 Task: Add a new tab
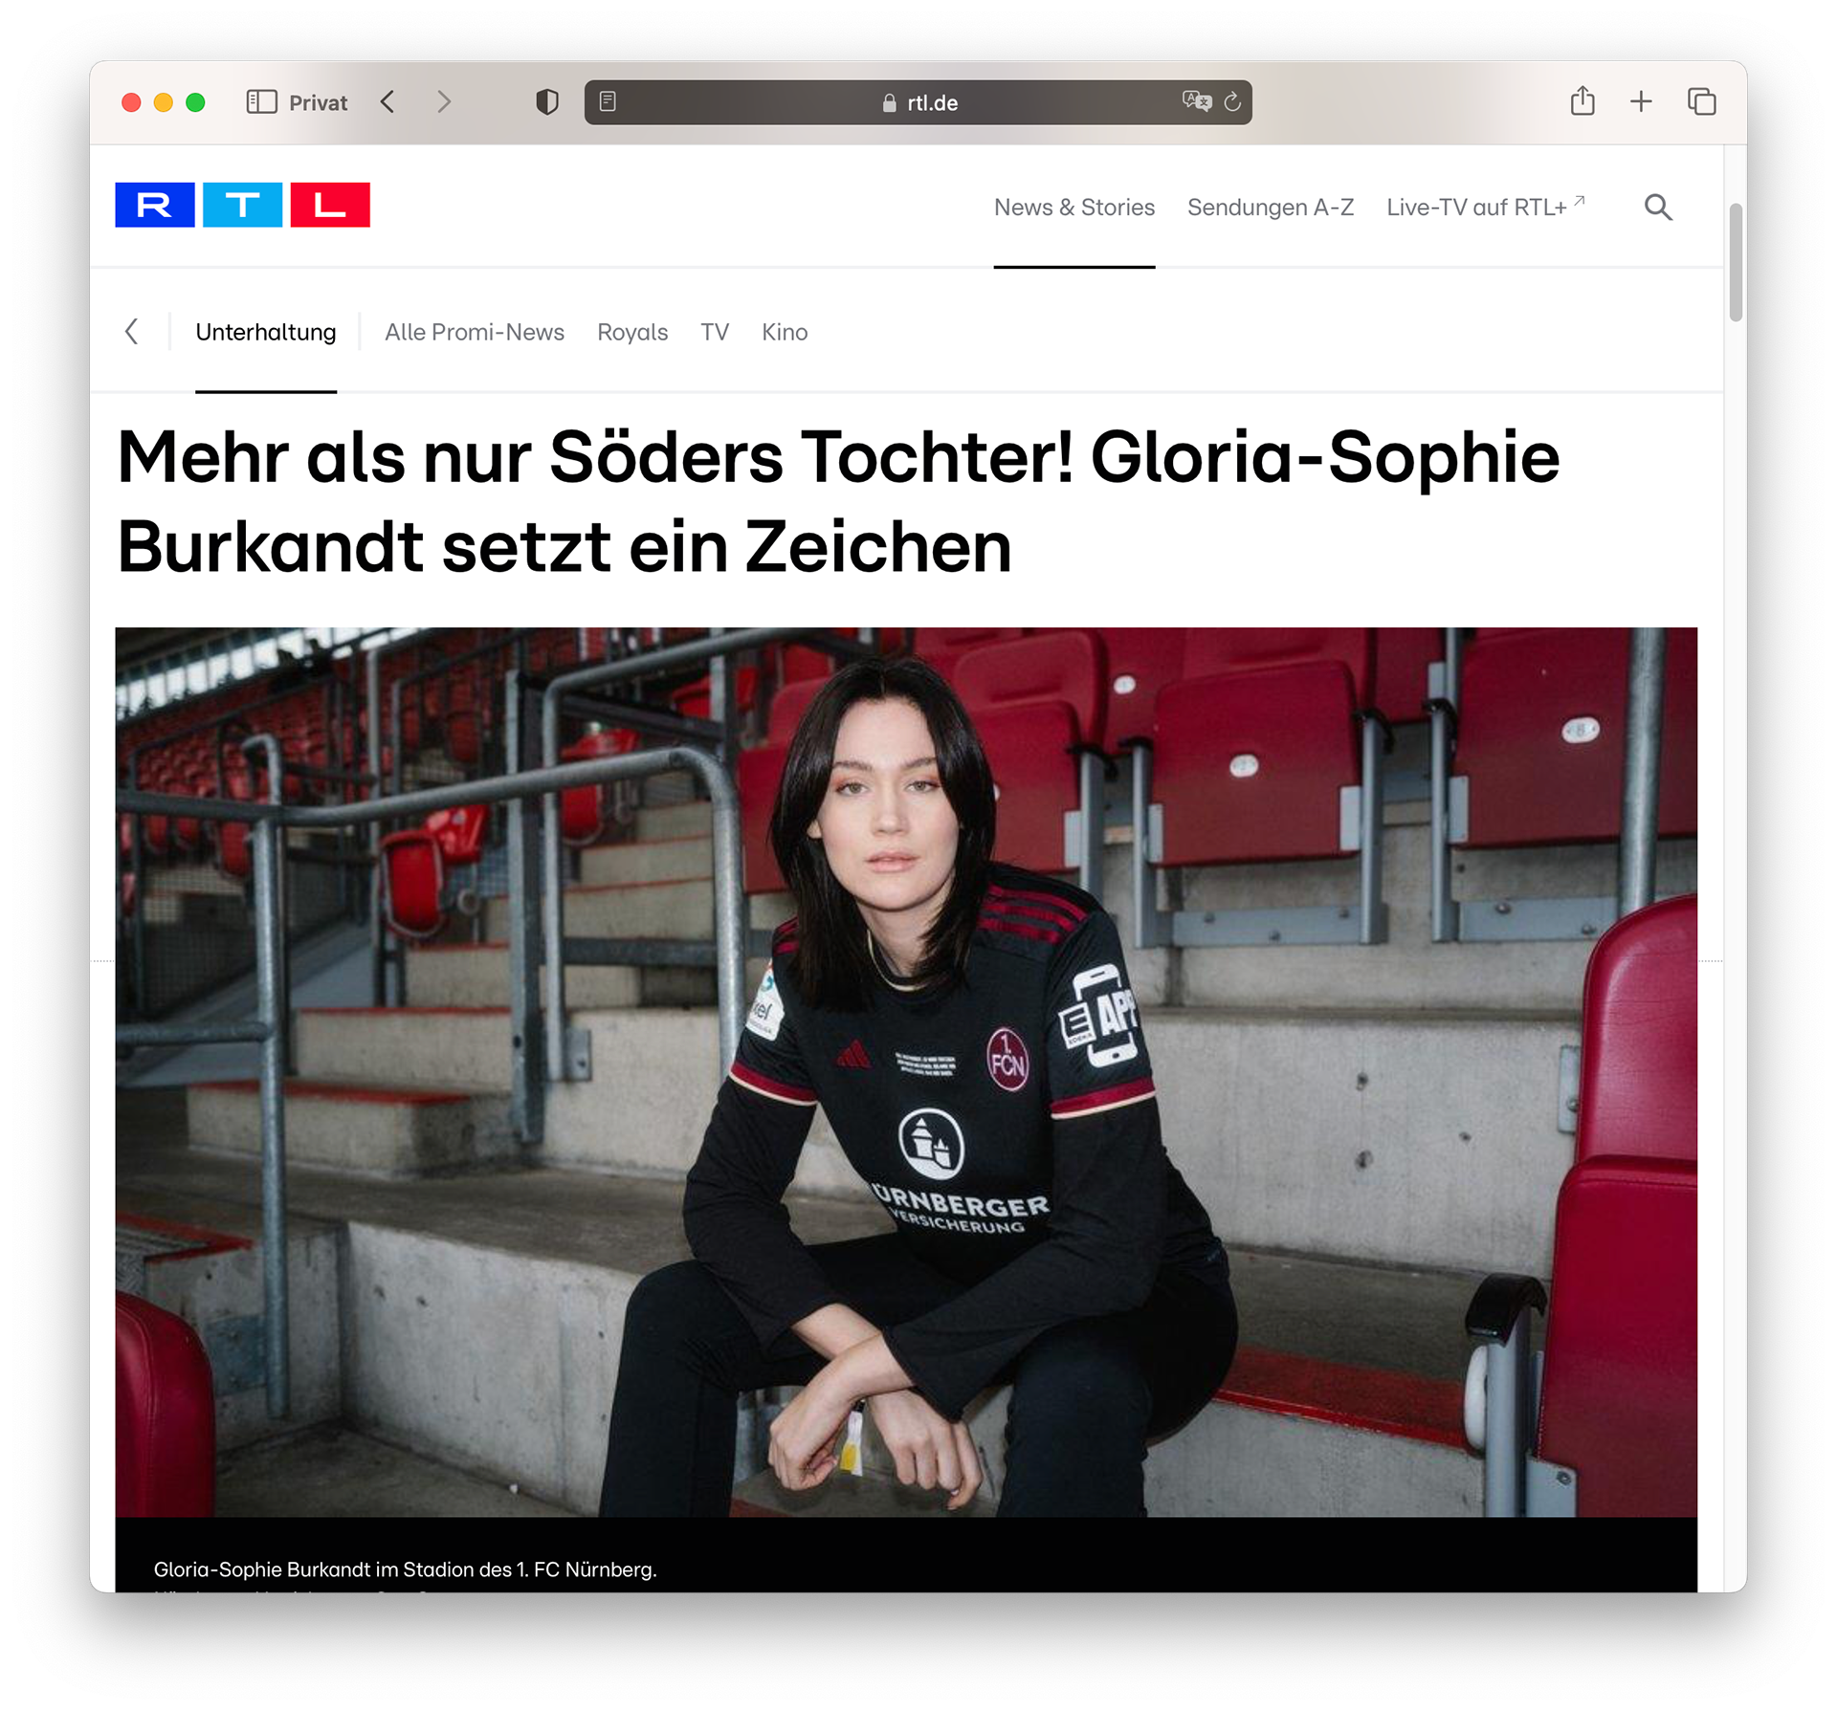1641,101
